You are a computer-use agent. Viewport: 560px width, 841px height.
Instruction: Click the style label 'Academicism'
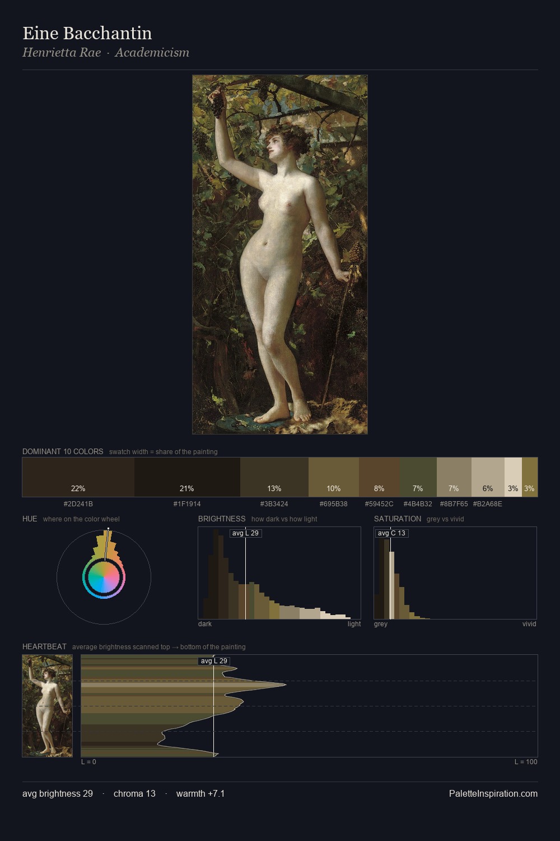pyautogui.click(x=152, y=53)
